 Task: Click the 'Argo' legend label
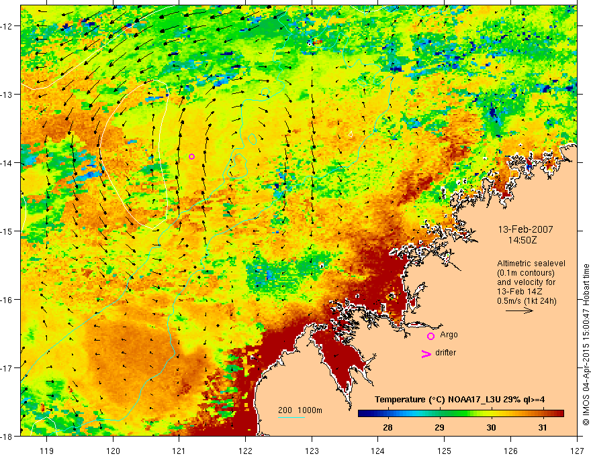[449, 335]
